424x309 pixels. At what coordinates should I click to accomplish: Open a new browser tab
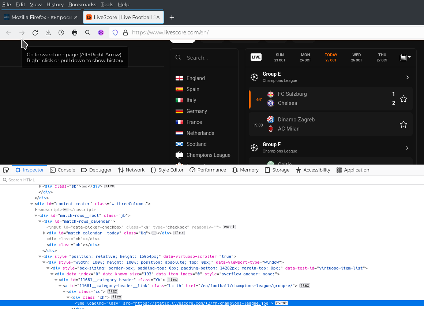pyautogui.click(x=172, y=17)
